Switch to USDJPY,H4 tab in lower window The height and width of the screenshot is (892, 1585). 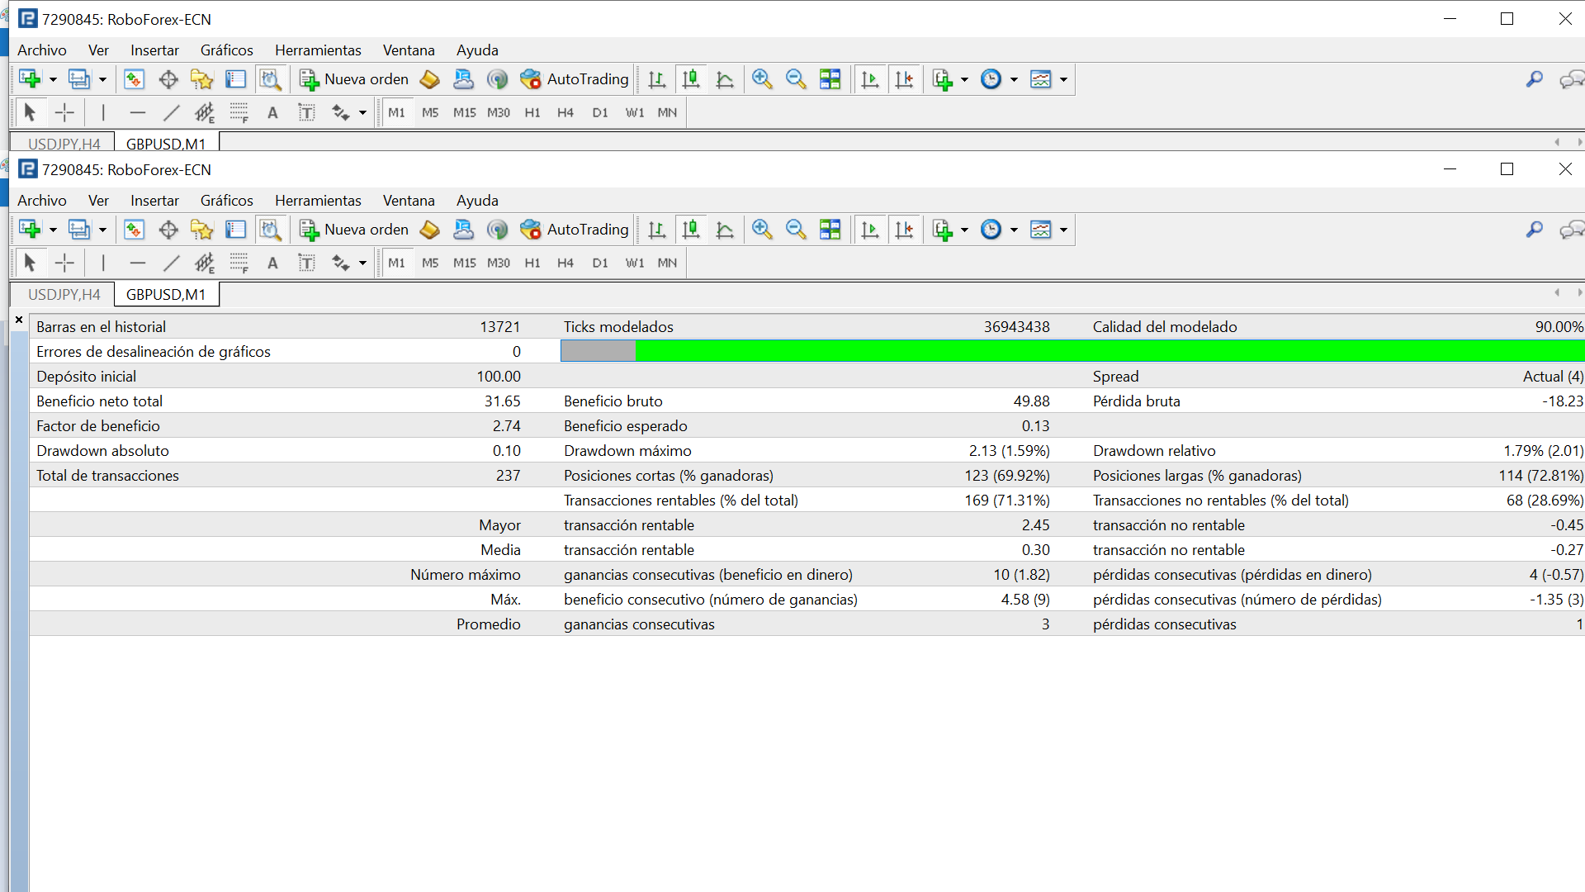(x=64, y=295)
